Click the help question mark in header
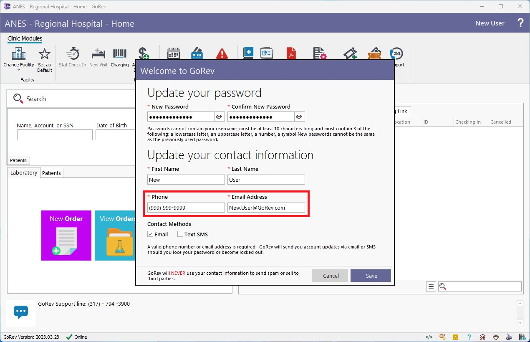The height and width of the screenshot is (342, 530). [520, 23]
